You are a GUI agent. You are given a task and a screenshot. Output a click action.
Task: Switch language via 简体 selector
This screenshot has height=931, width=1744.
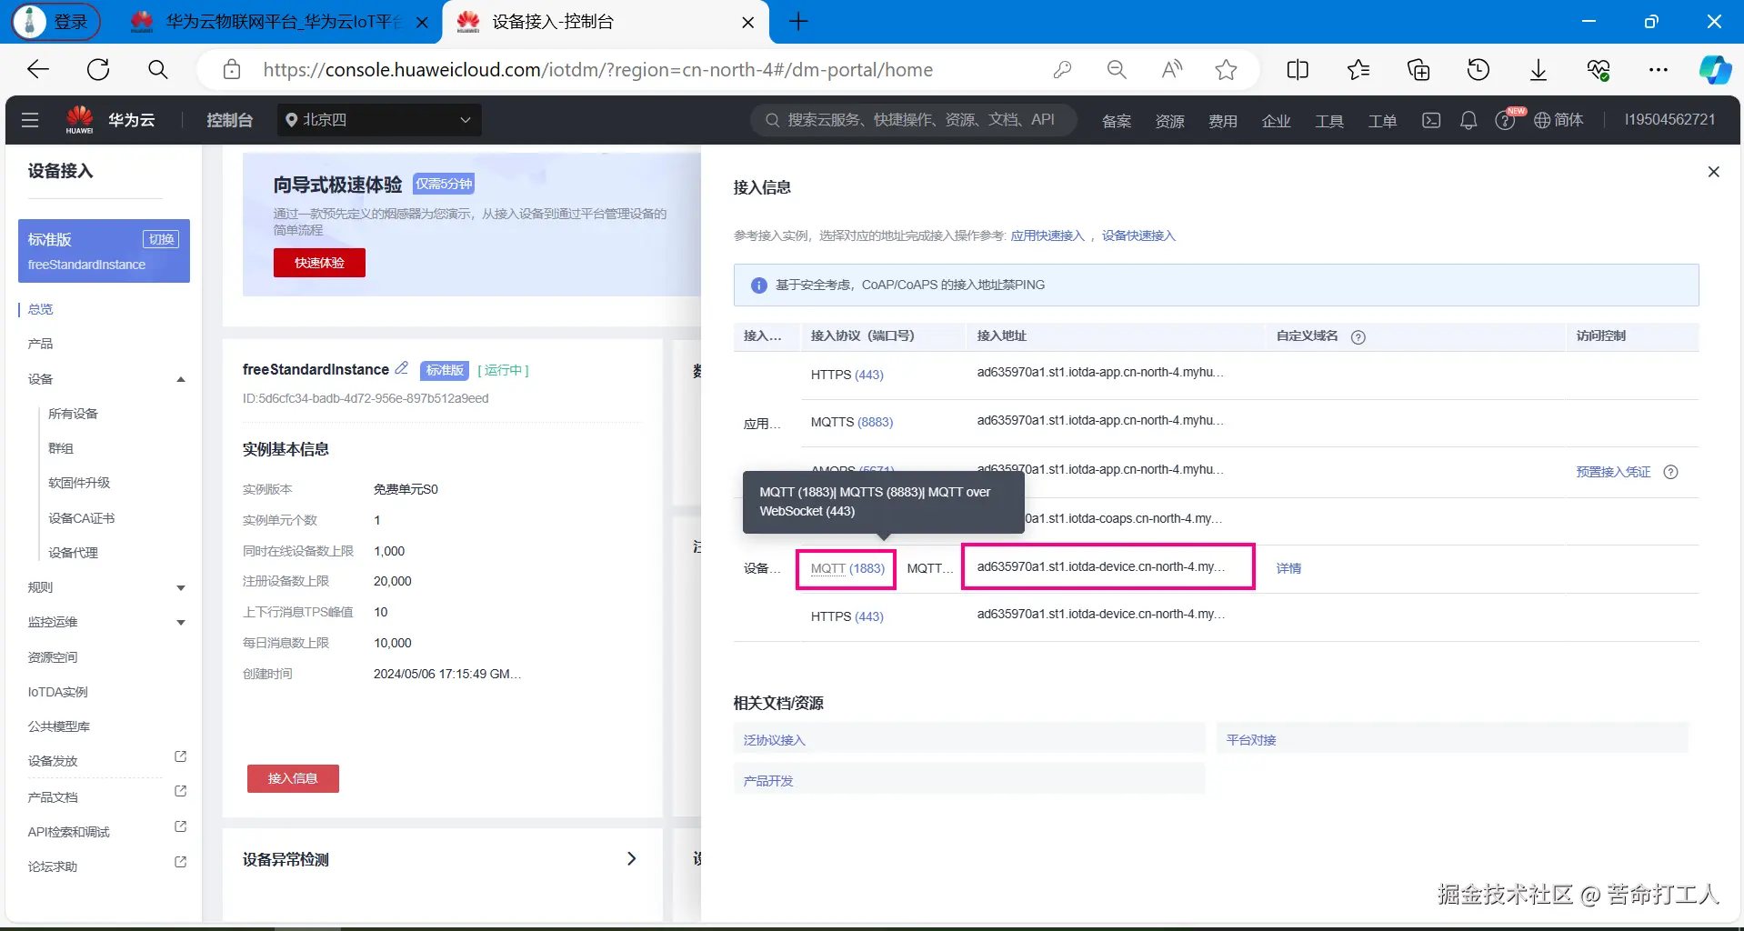(1559, 120)
